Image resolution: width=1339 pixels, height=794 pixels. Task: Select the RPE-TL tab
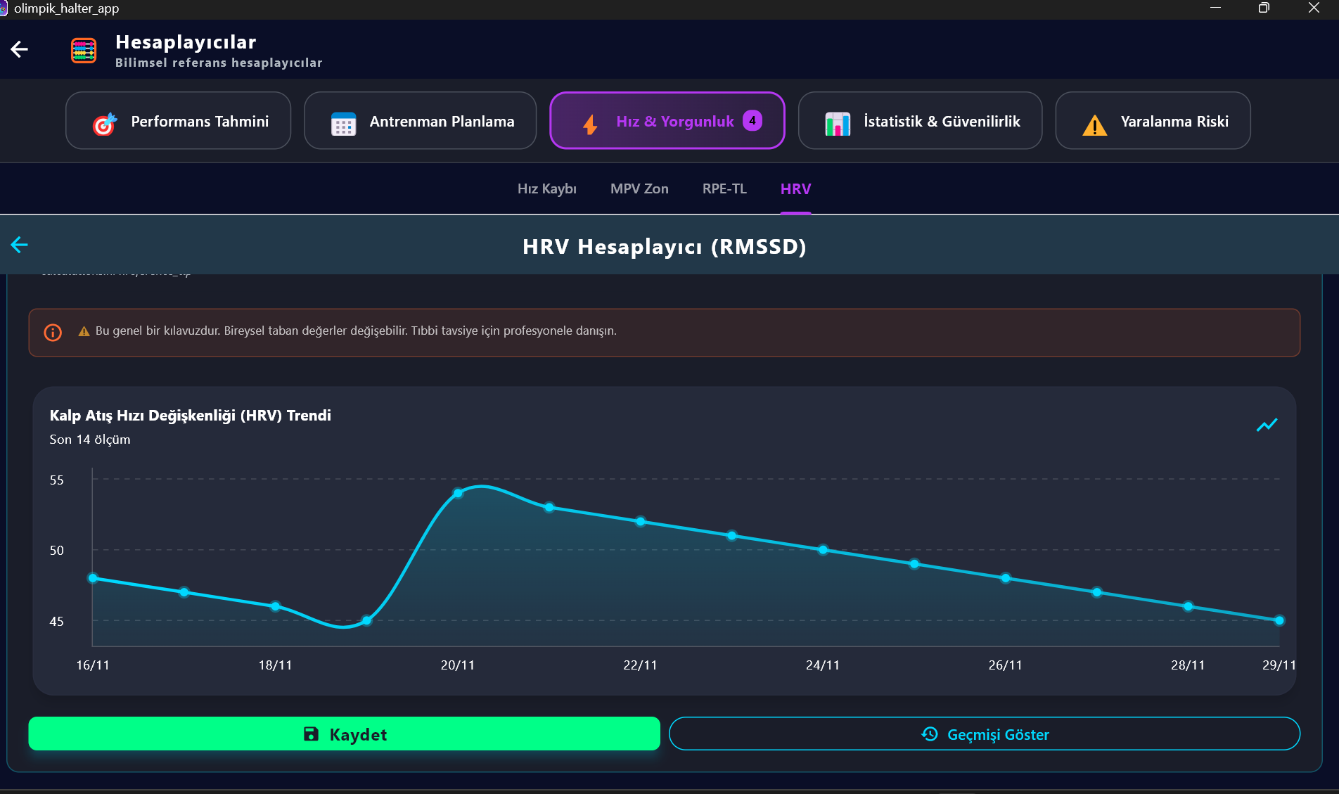(724, 188)
